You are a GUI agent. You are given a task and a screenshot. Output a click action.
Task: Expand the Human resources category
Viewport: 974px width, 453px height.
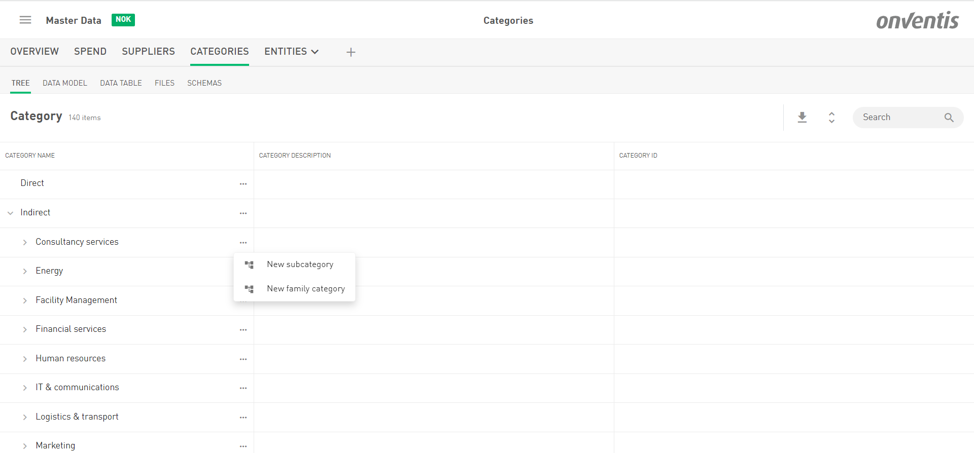pyautogui.click(x=25, y=359)
